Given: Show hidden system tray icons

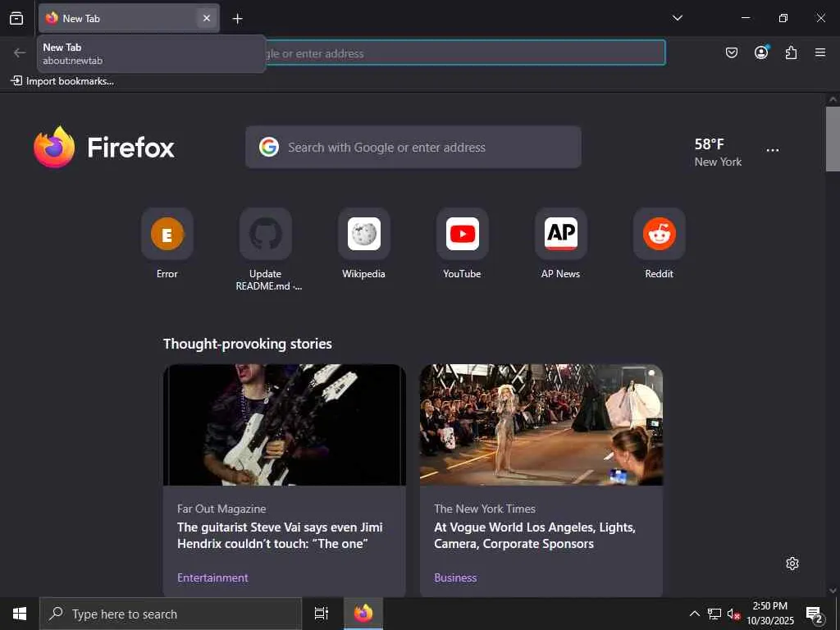Looking at the screenshot, I should point(694,614).
